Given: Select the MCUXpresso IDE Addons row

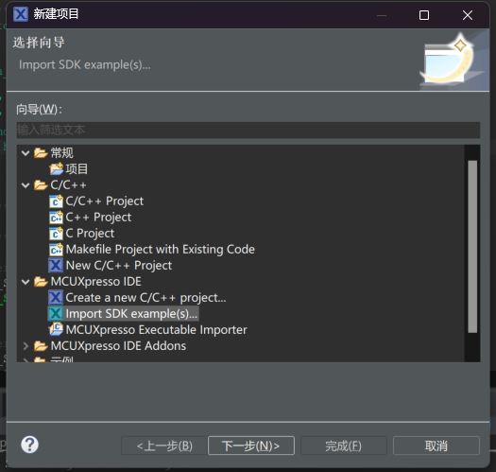Looking at the screenshot, I should pos(118,346).
